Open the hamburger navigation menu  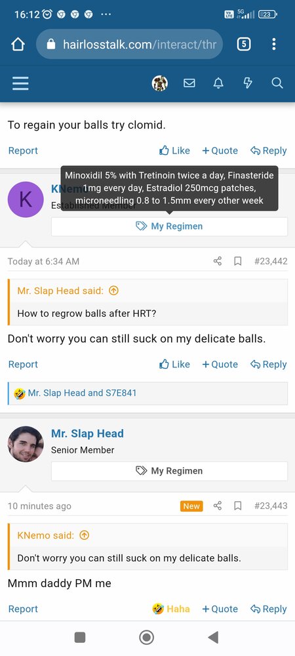[20, 83]
